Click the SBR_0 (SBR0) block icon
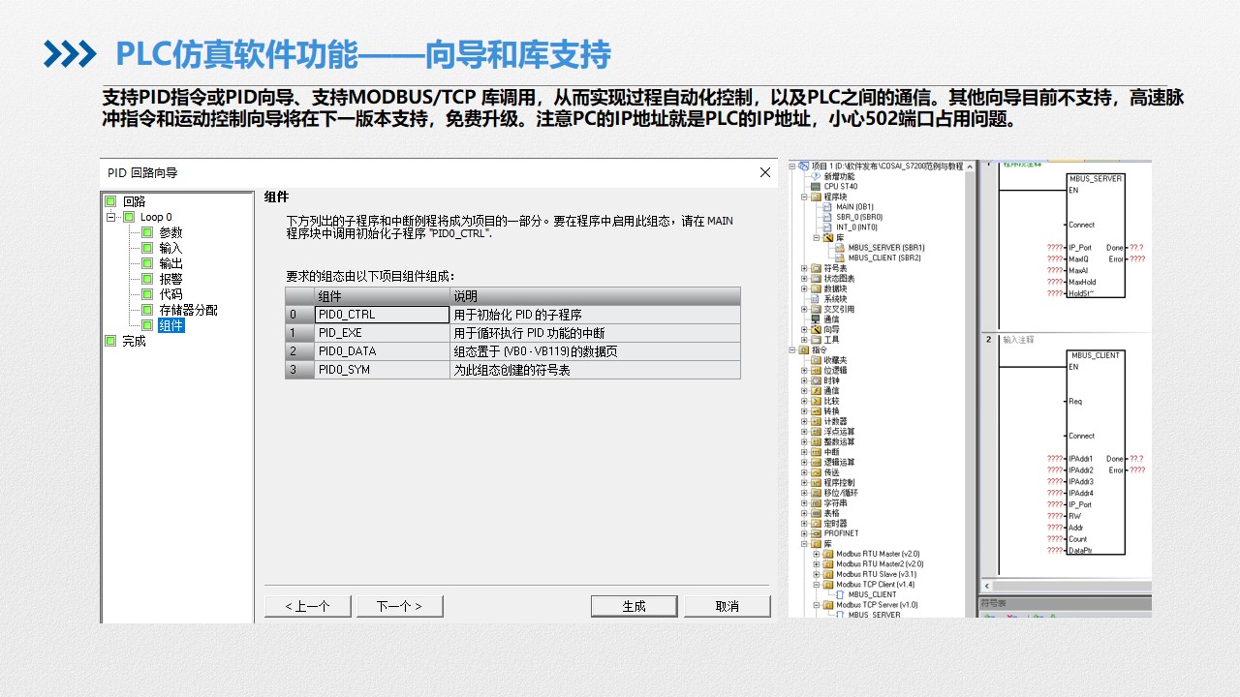The height and width of the screenshot is (697, 1240). [x=826, y=217]
